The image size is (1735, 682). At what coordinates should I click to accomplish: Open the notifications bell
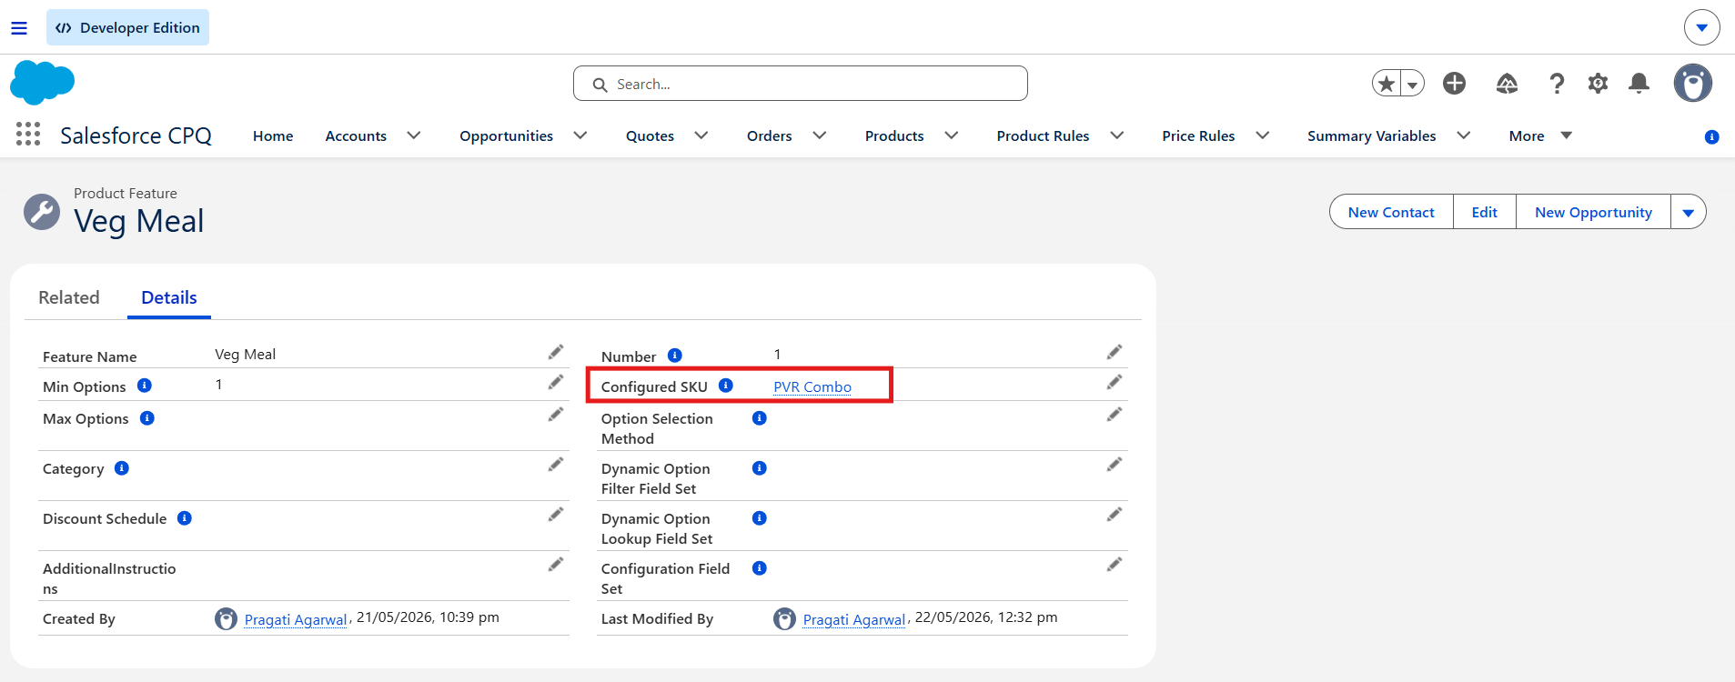tap(1639, 84)
